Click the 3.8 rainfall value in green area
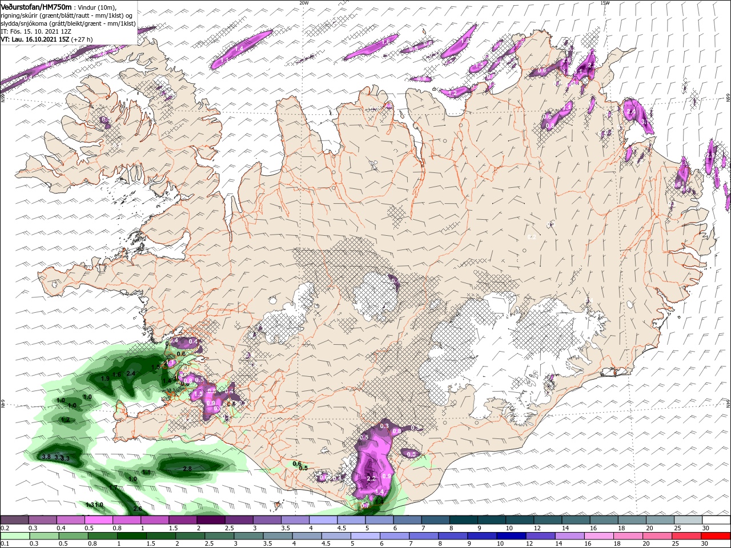 point(47,457)
